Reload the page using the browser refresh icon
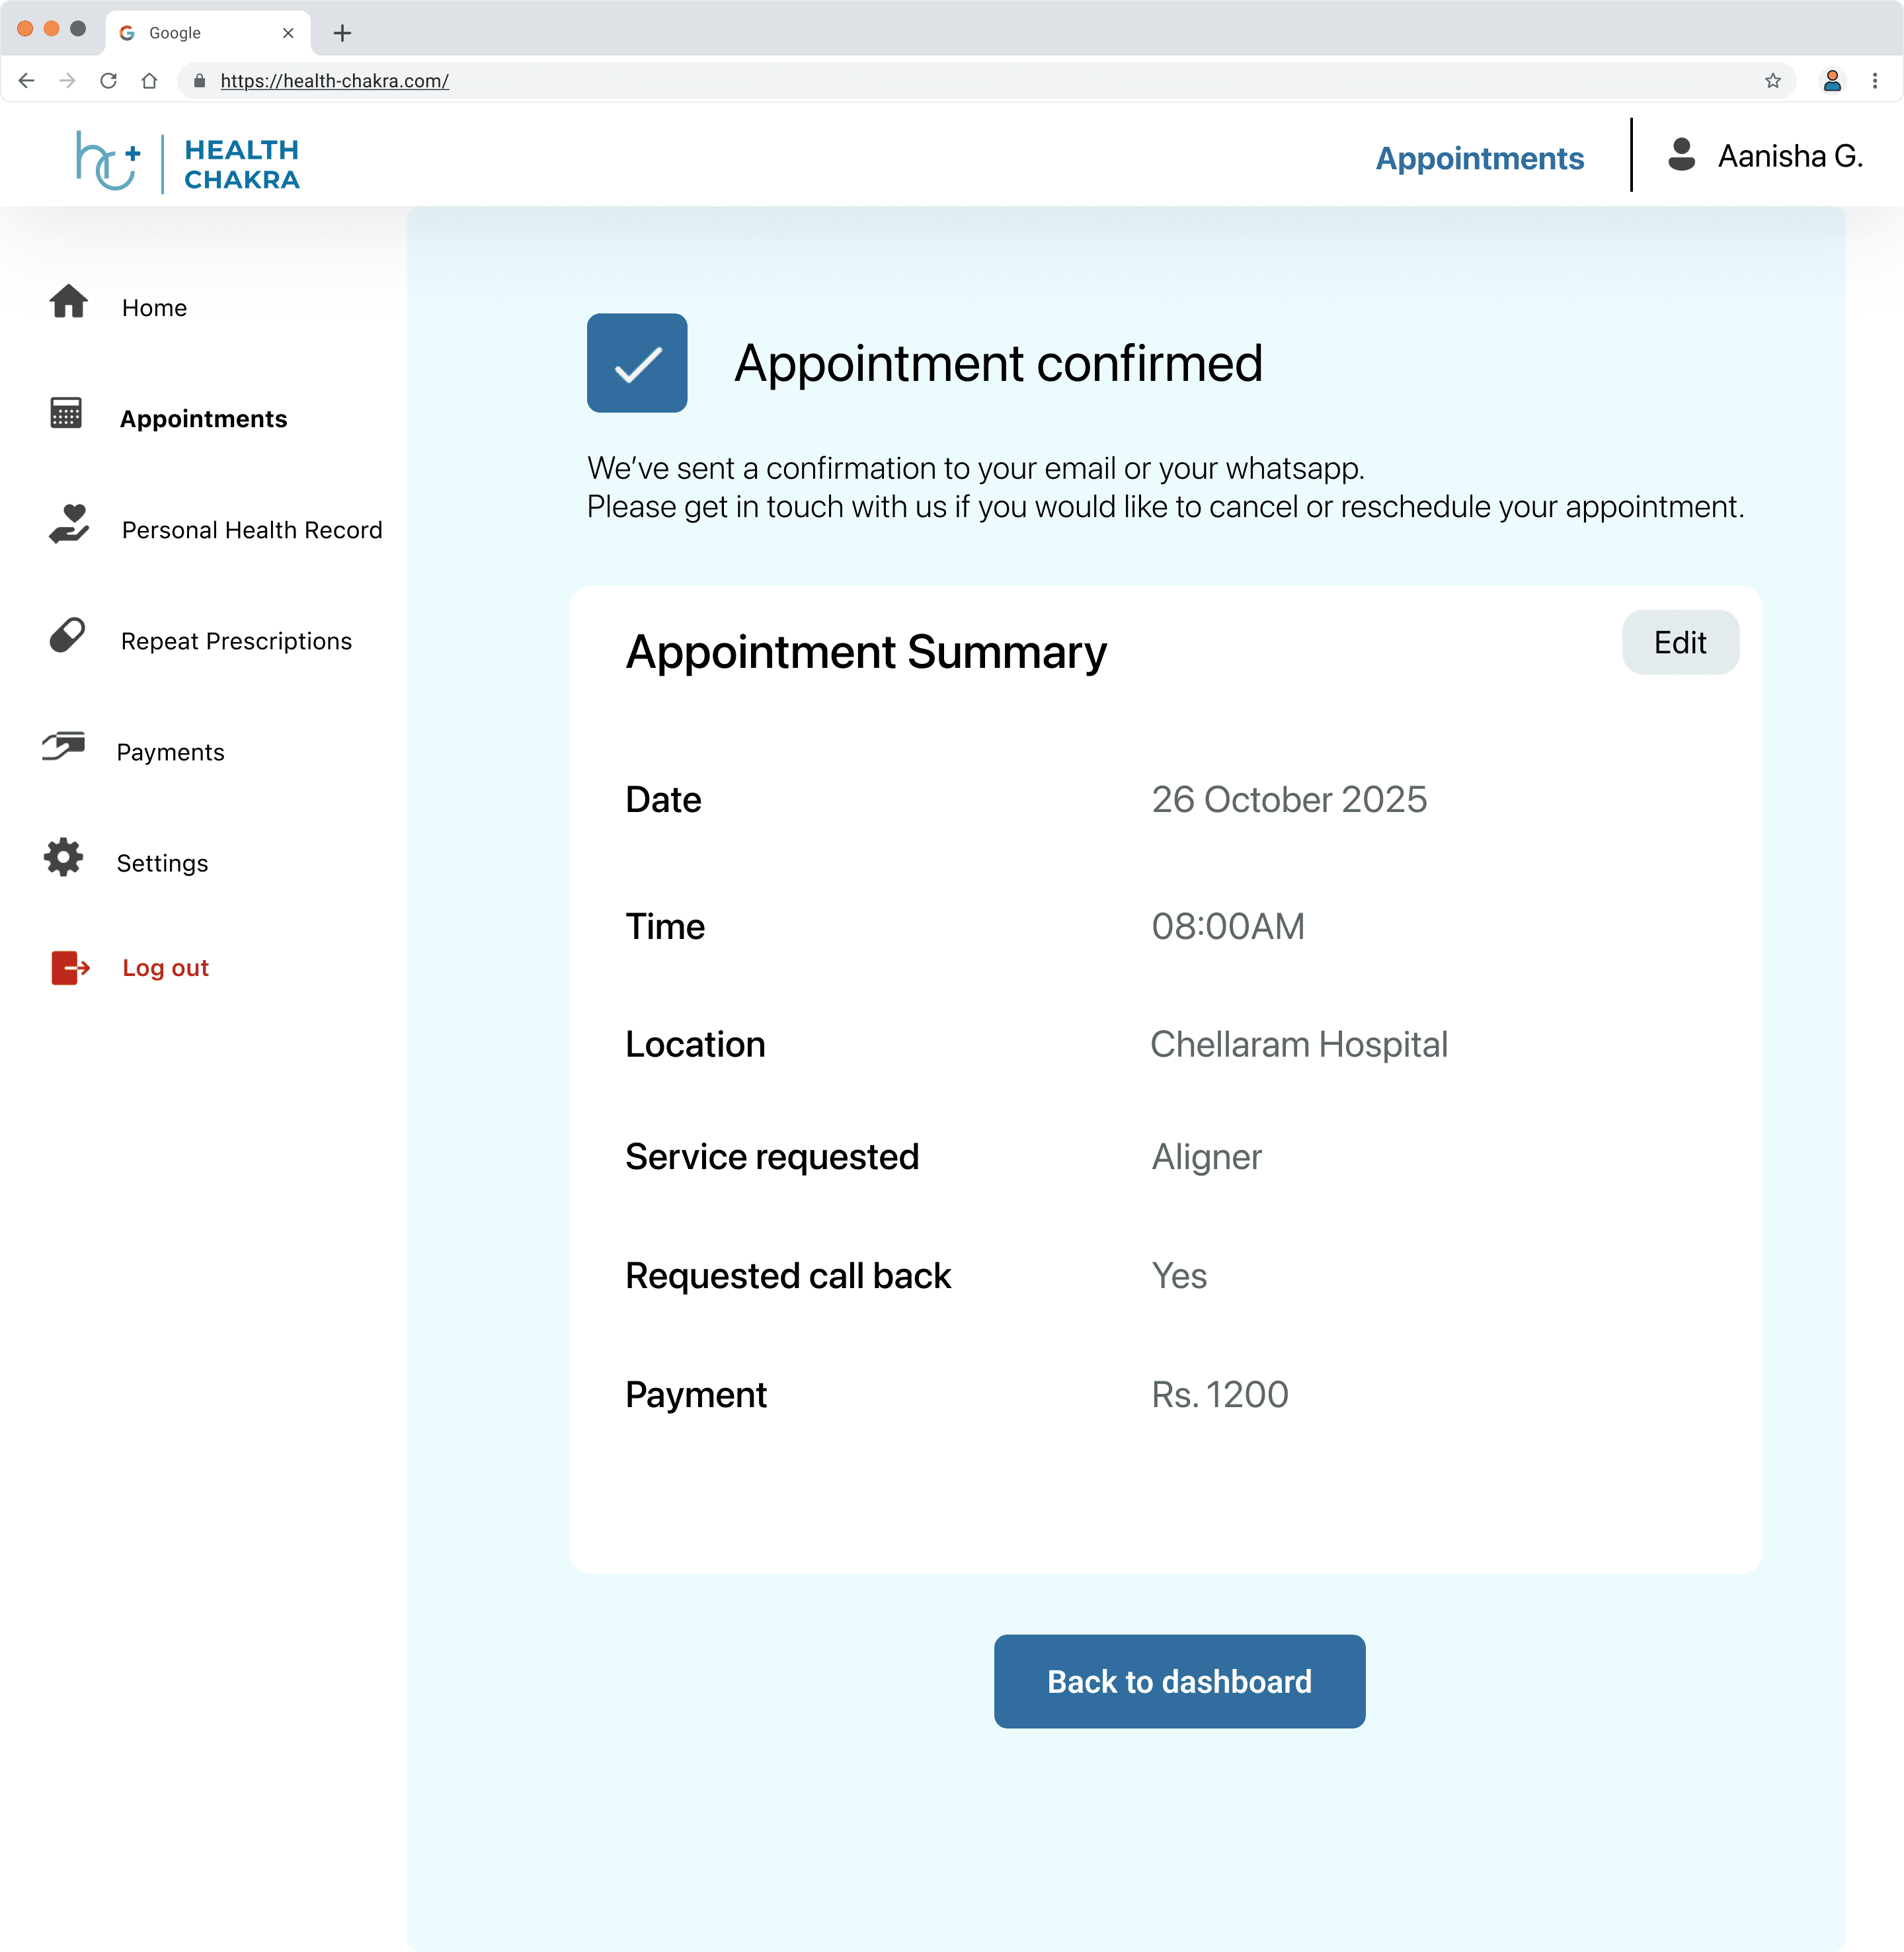The image size is (1904, 1952). coord(109,81)
